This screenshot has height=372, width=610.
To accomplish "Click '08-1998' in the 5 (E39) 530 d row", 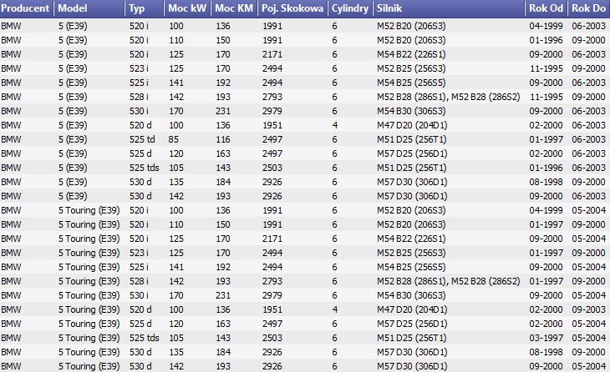I will (x=546, y=182).
